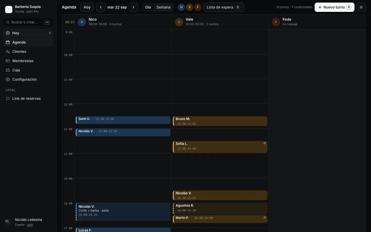This screenshot has height=232, width=371.
Task: Click the Nuevo turno plus icon
Action: (320, 7)
